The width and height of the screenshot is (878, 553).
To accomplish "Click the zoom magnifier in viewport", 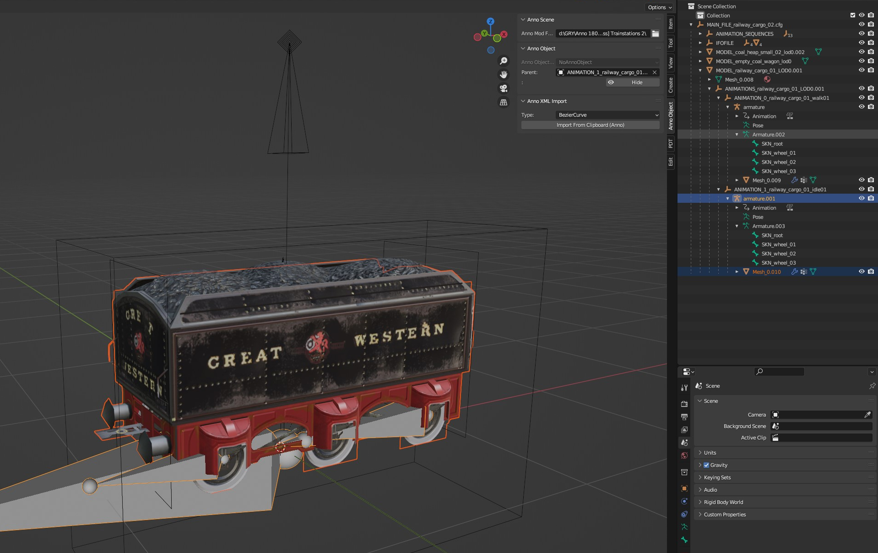I will [x=504, y=61].
